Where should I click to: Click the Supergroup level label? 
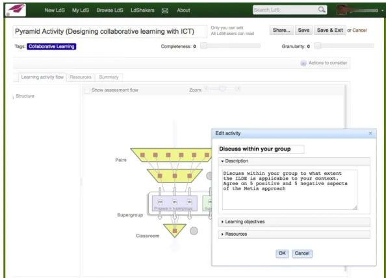click(x=130, y=215)
